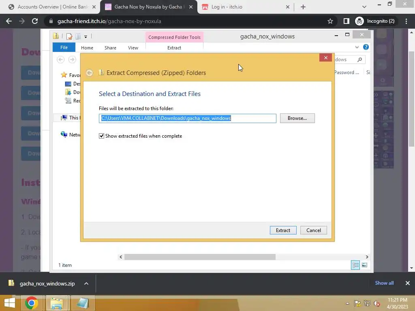
Task: Toggle Chrome side panel icon
Action: (346, 21)
